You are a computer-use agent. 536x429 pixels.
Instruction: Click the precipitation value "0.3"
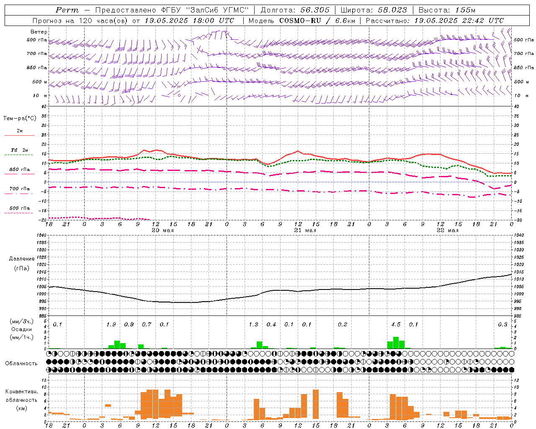pos(502,325)
